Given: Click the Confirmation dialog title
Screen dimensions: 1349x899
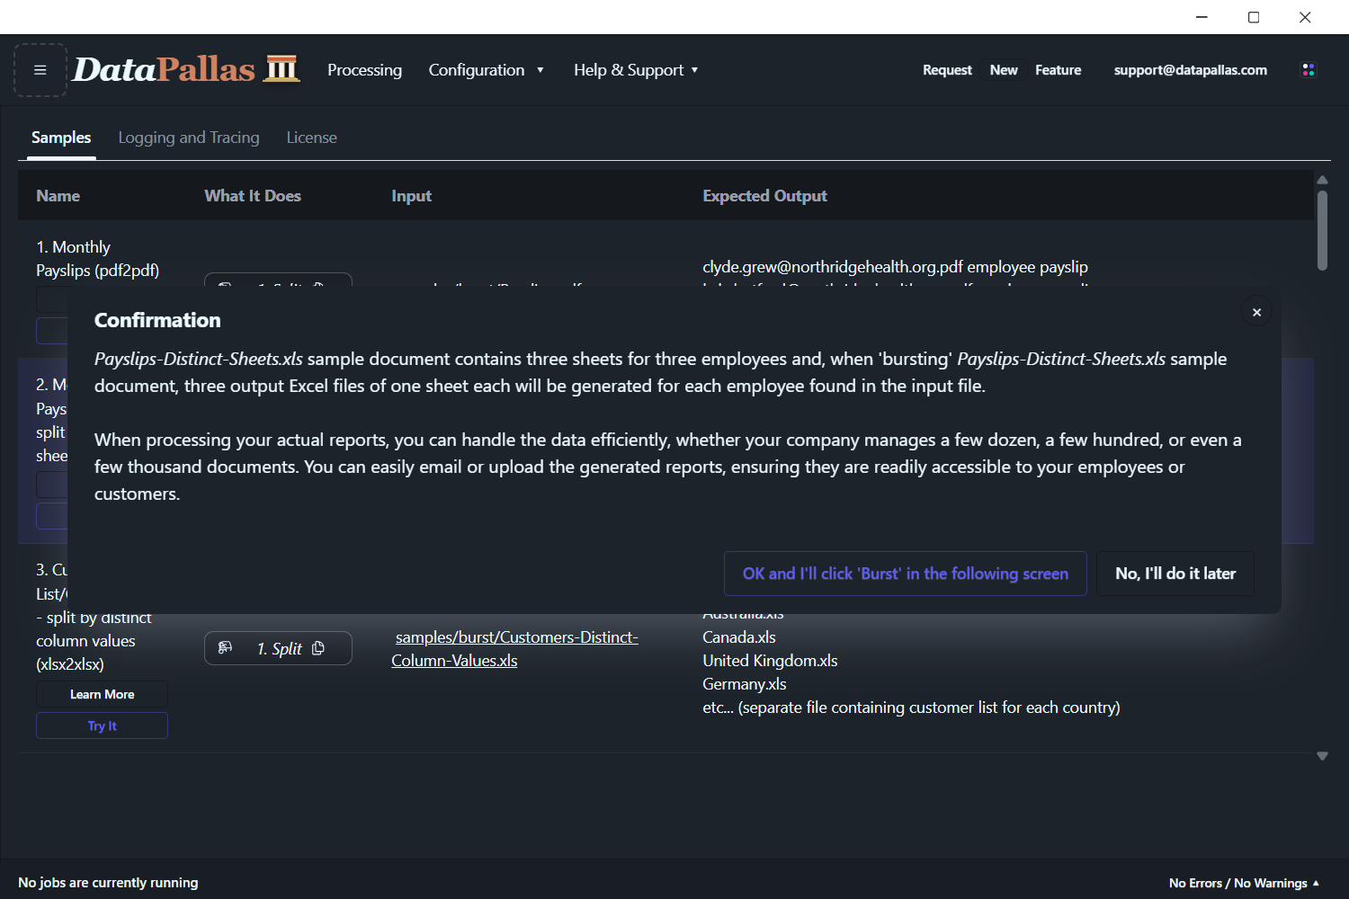Looking at the screenshot, I should 157,320.
